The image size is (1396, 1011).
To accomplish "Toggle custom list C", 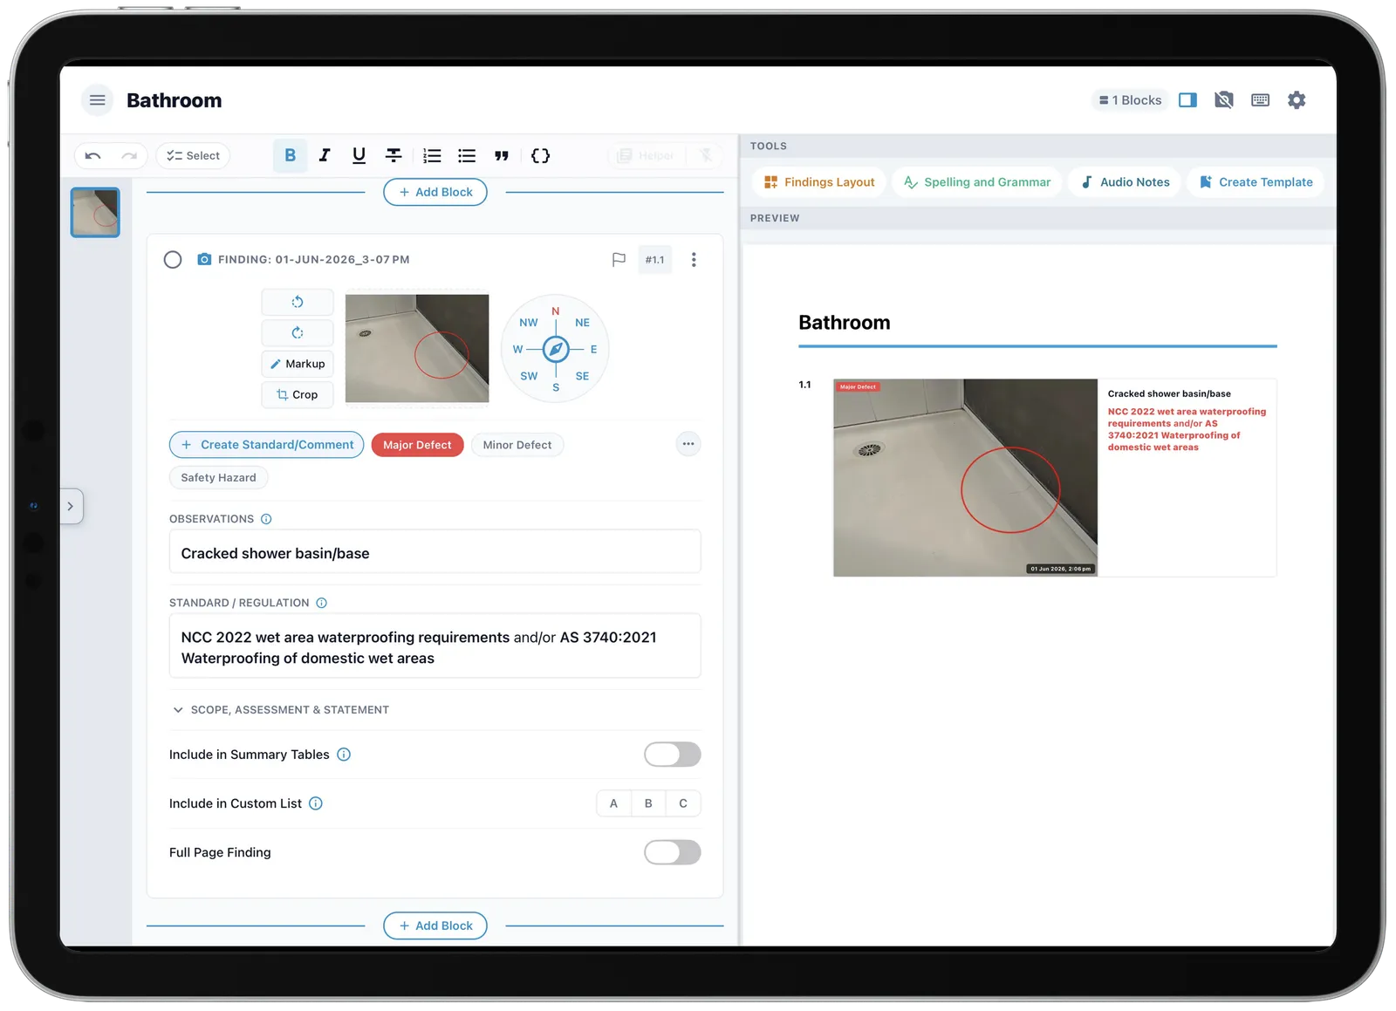I will [x=683, y=803].
